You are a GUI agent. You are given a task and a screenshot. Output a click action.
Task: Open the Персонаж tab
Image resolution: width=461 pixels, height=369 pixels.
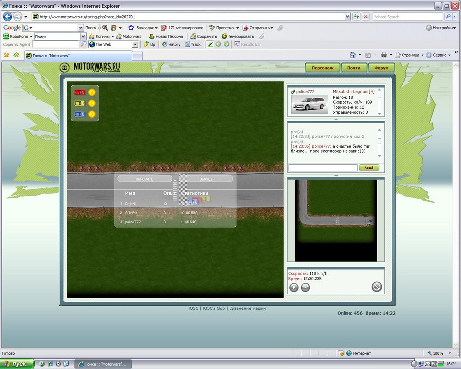tap(323, 68)
